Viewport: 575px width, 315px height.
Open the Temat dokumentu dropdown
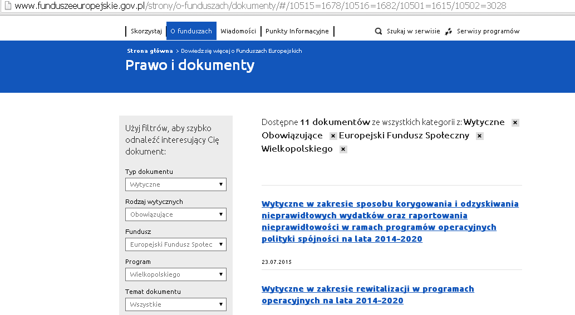[x=176, y=304]
